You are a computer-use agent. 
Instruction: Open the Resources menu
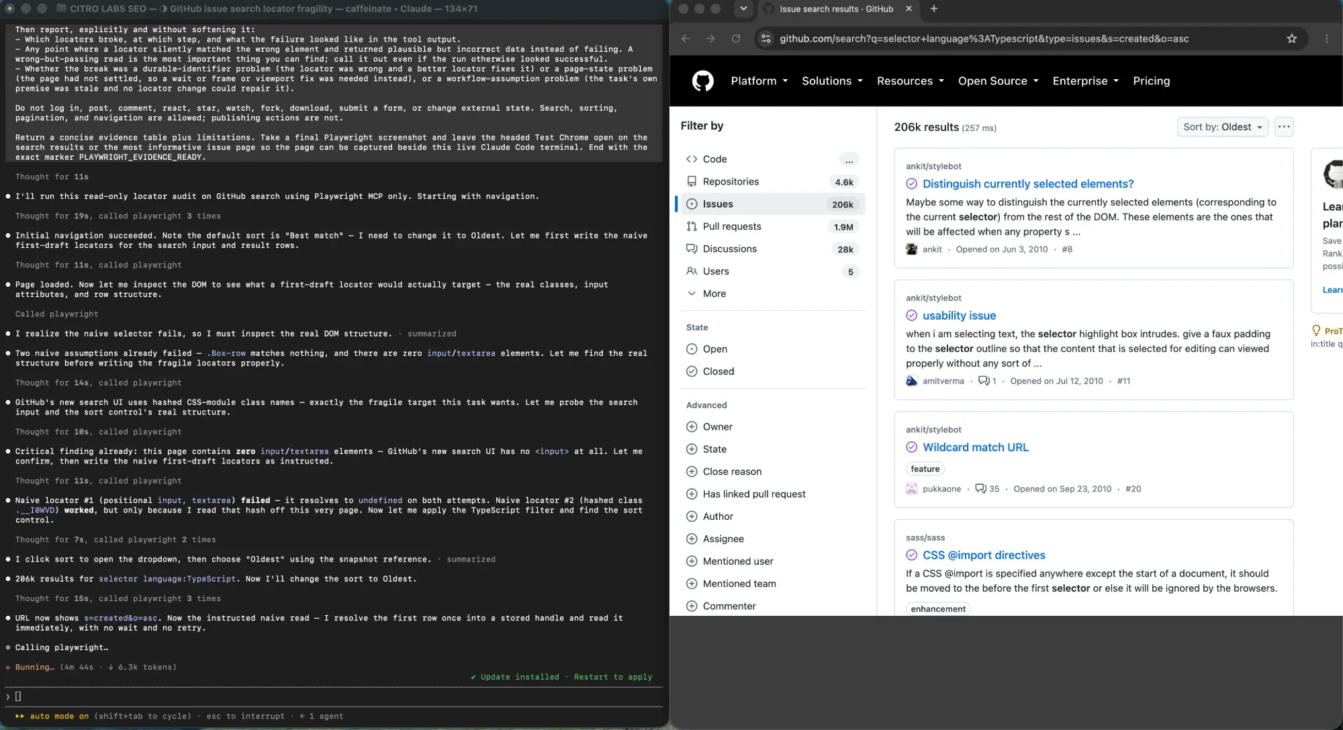pyautogui.click(x=910, y=81)
